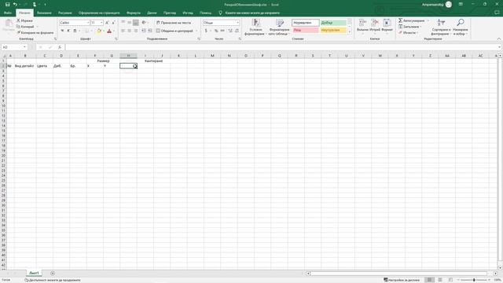Switch to Page Layout view
The image size is (503, 283).
tap(440, 280)
